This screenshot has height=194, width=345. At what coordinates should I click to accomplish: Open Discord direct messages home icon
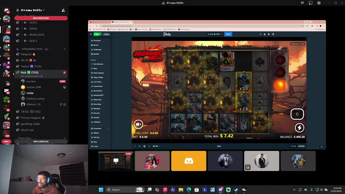[6, 10]
